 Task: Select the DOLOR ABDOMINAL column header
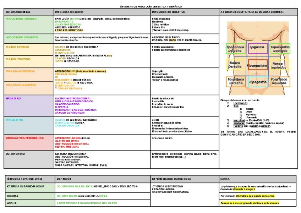point(28,12)
